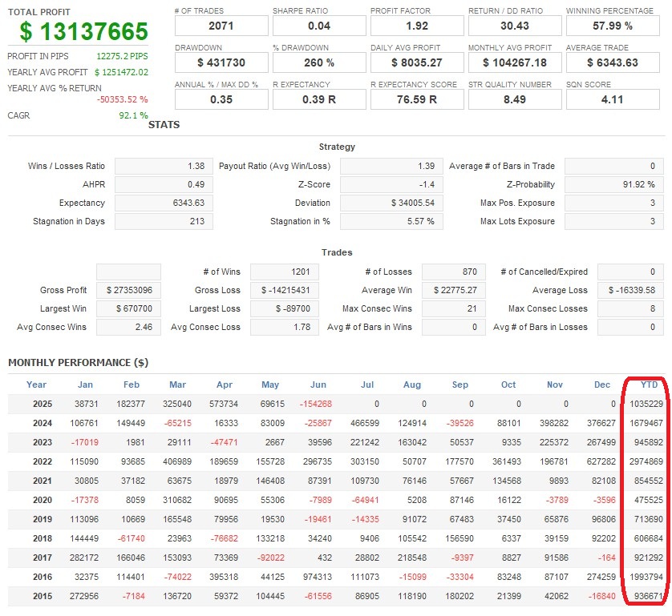
Task: Select the 2015 year row label
Action: 43,596
